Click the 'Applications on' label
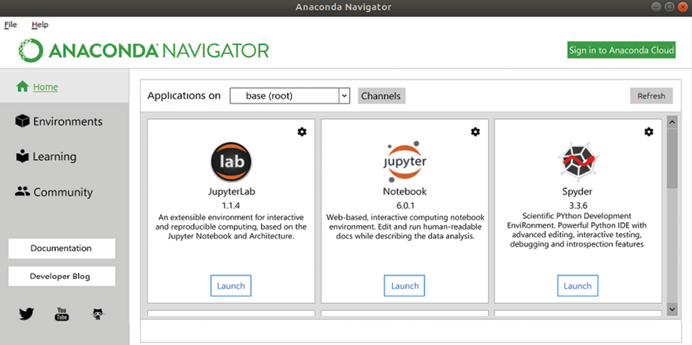Screen dimensions: 692x345 (184, 96)
